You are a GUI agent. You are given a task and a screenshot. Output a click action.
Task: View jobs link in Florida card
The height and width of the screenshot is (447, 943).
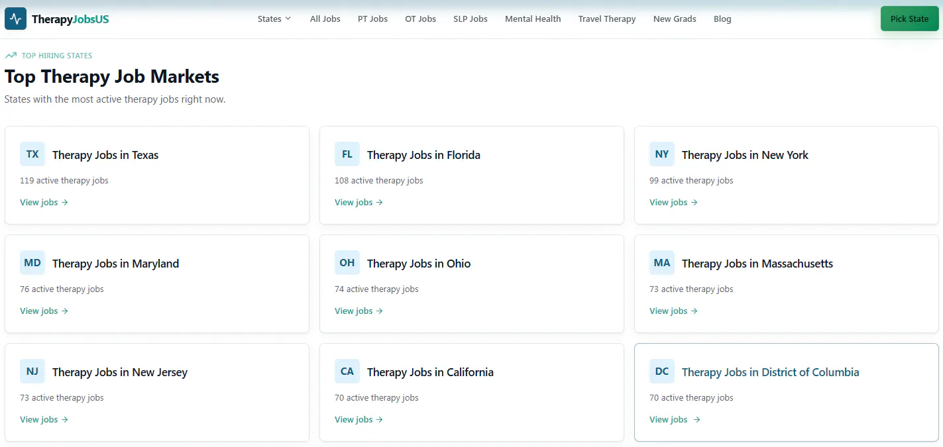point(359,202)
